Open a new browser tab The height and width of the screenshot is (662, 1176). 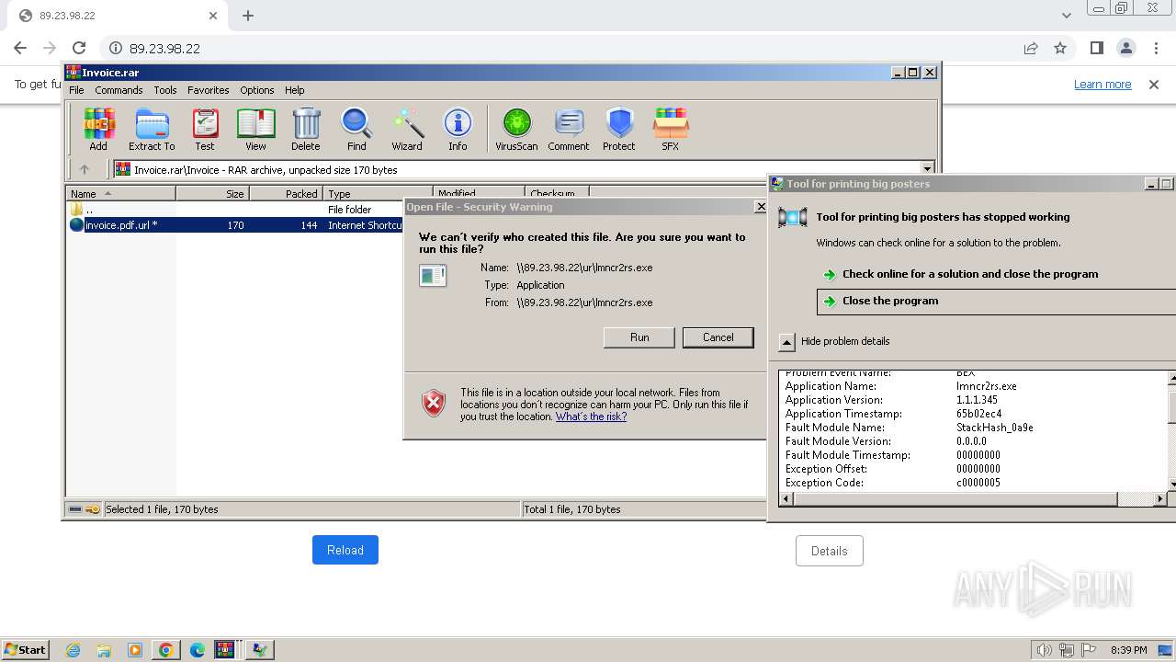click(248, 16)
